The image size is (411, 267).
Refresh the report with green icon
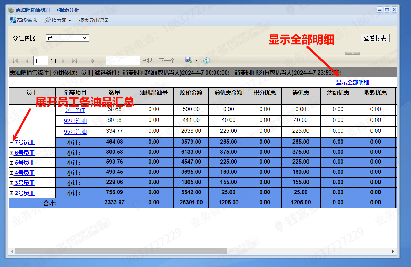point(206,61)
